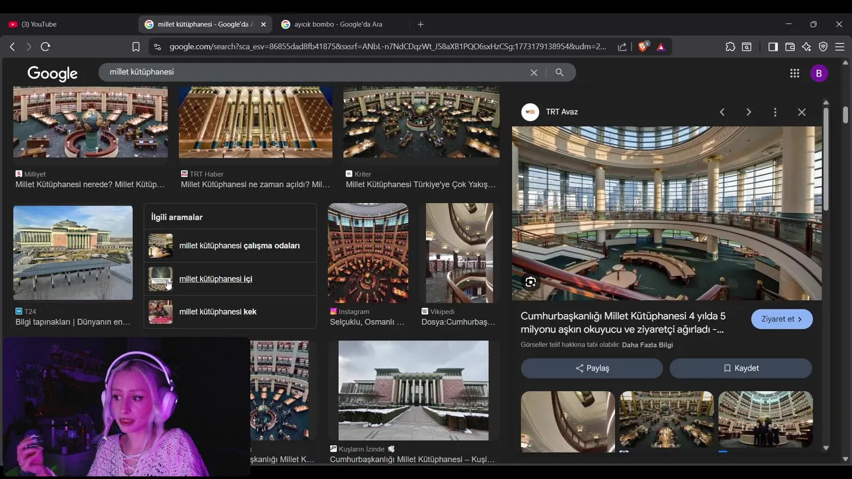Reload the current page
This screenshot has height=479, width=852.
[45, 47]
